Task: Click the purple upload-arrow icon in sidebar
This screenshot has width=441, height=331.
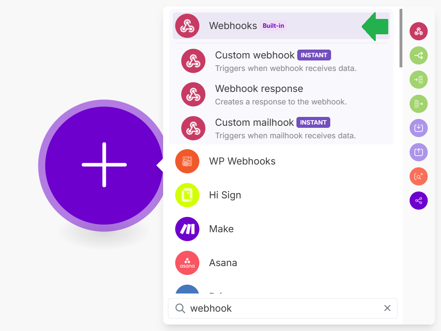Action: point(418,152)
